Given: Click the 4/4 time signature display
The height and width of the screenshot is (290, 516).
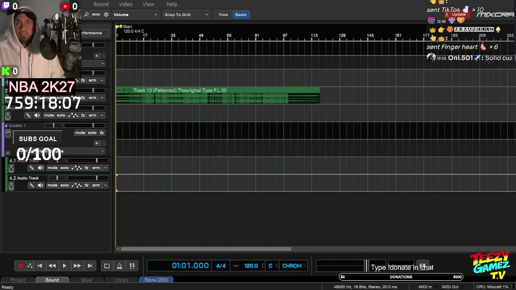Looking at the screenshot, I should pyautogui.click(x=221, y=266).
